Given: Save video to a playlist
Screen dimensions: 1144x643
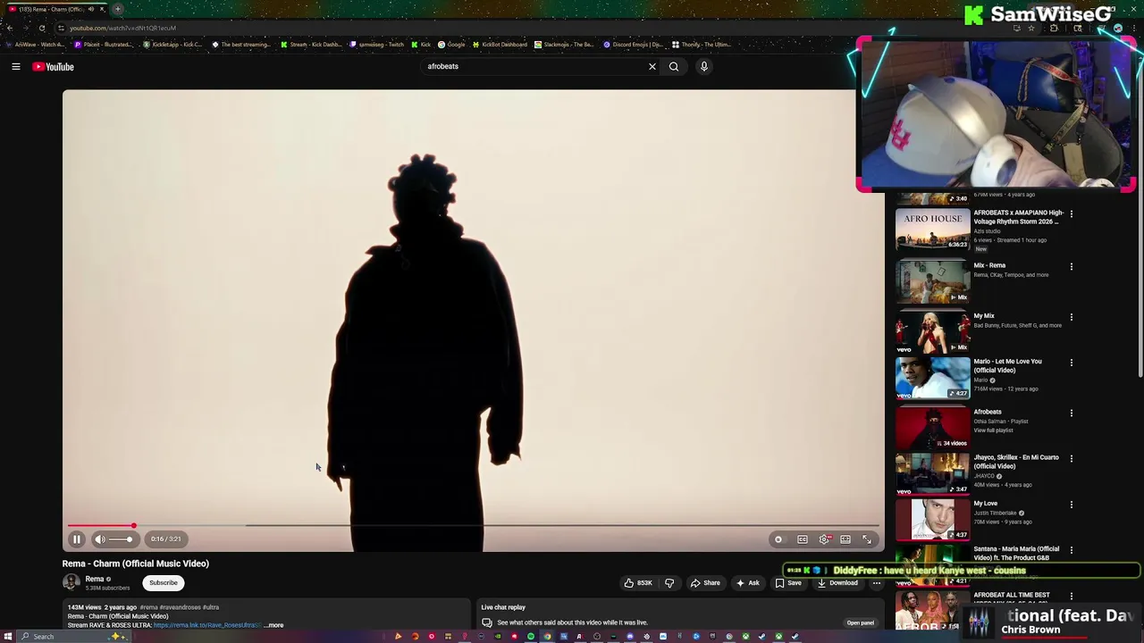Looking at the screenshot, I should pyautogui.click(x=788, y=583).
